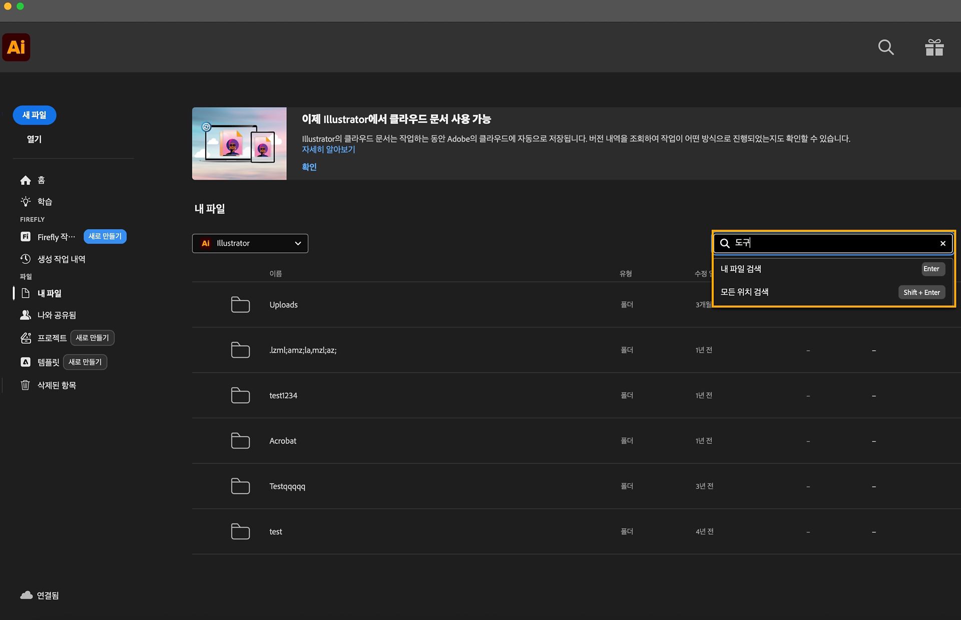
Task: Expand the Illustrator file type dropdown
Action: pyautogui.click(x=250, y=243)
